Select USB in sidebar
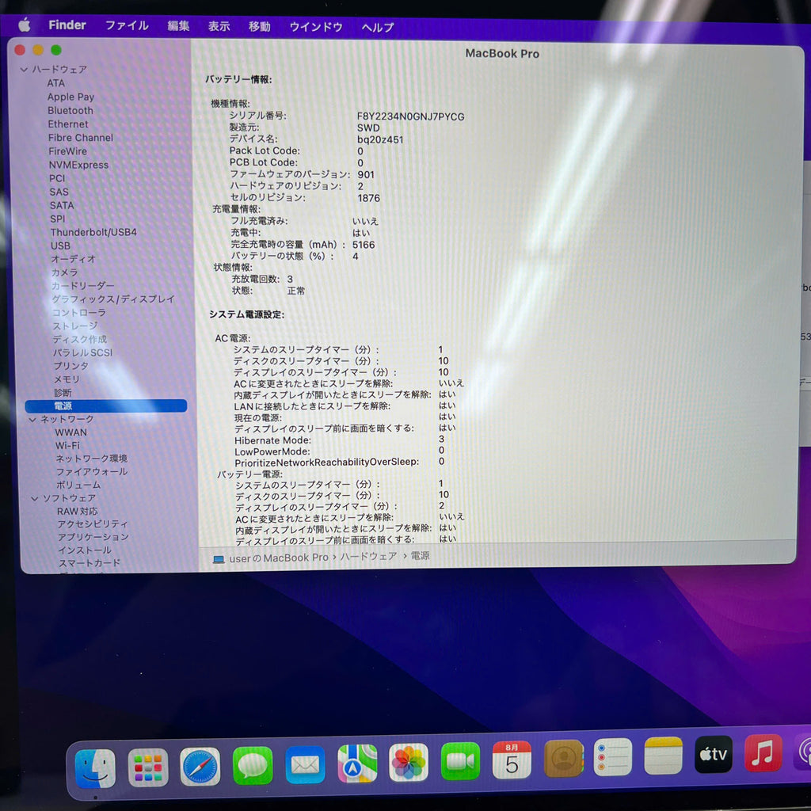Image resolution: width=811 pixels, height=811 pixels. (60, 246)
